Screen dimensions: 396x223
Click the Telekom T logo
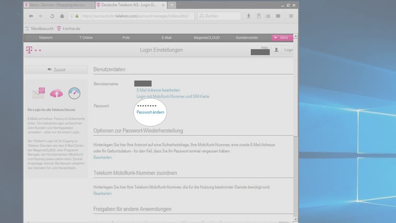point(29,50)
